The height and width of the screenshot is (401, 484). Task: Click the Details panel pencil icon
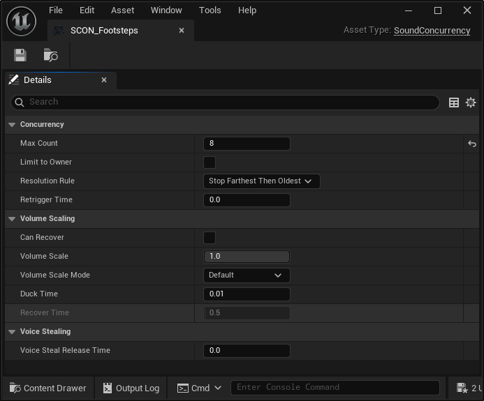click(13, 80)
